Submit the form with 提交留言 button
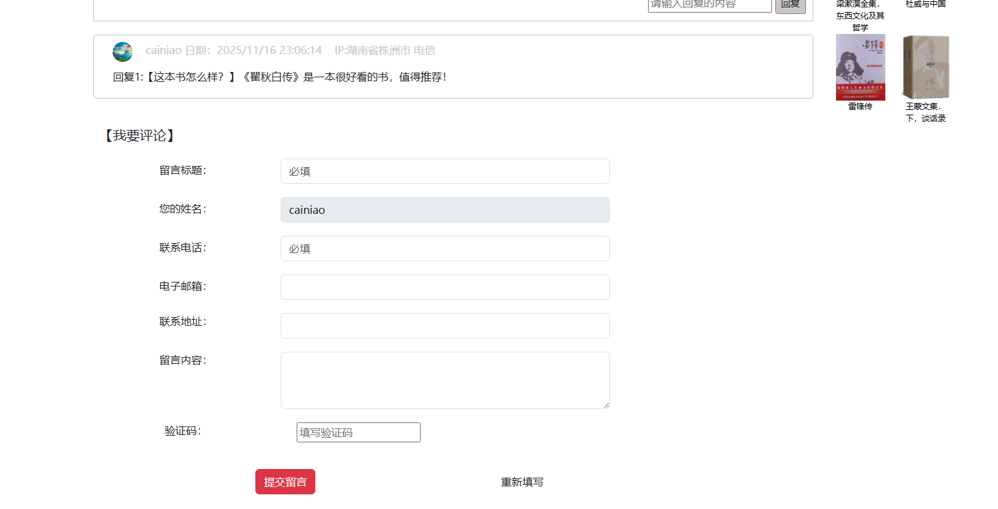Viewport: 998px width, 509px height. pos(285,482)
